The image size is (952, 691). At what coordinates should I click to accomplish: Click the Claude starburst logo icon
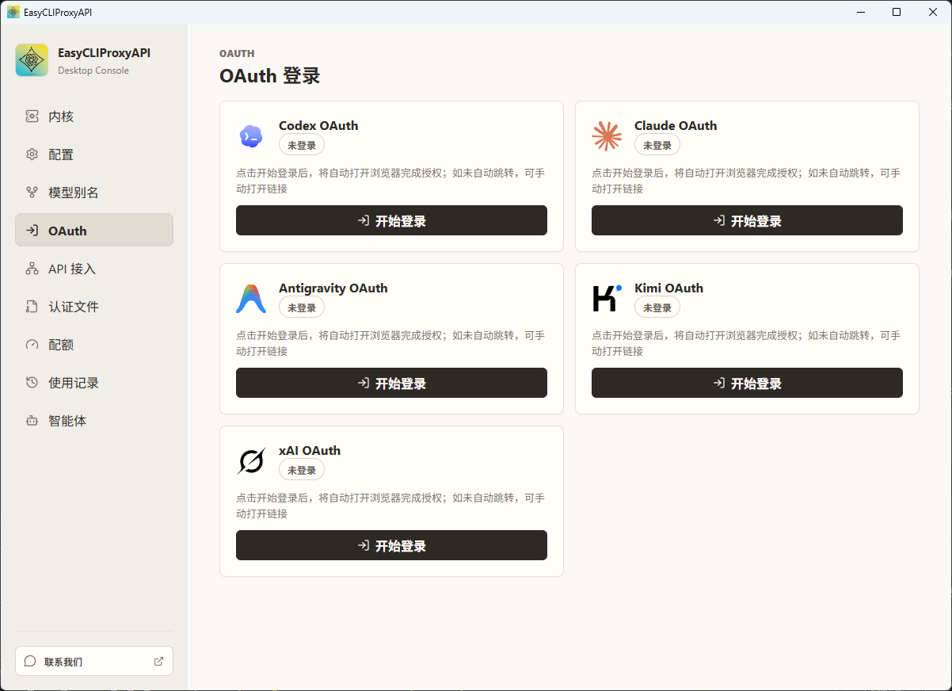pos(607,136)
